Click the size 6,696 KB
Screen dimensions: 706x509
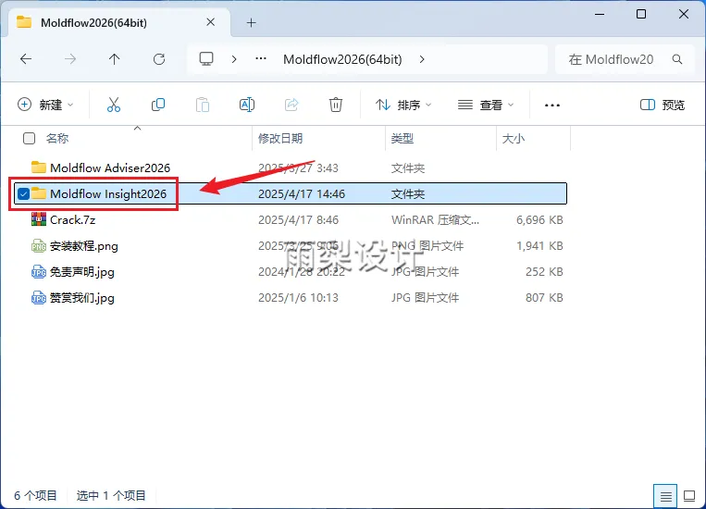pos(539,220)
